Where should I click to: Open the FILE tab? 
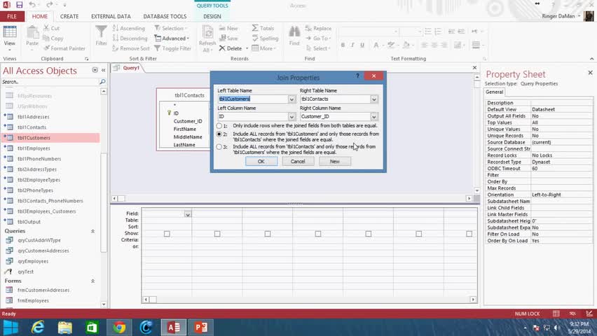[x=12, y=16]
